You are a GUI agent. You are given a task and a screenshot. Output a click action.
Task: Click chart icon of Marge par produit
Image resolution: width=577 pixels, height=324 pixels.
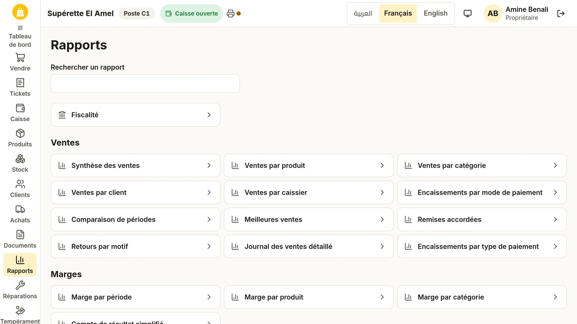tap(235, 297)
